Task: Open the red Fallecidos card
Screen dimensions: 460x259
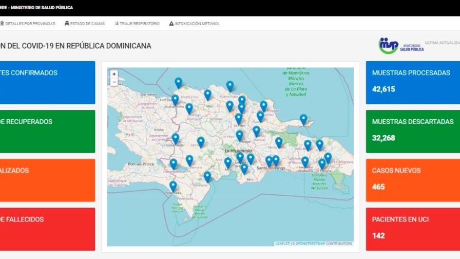Action: [48, 229]
